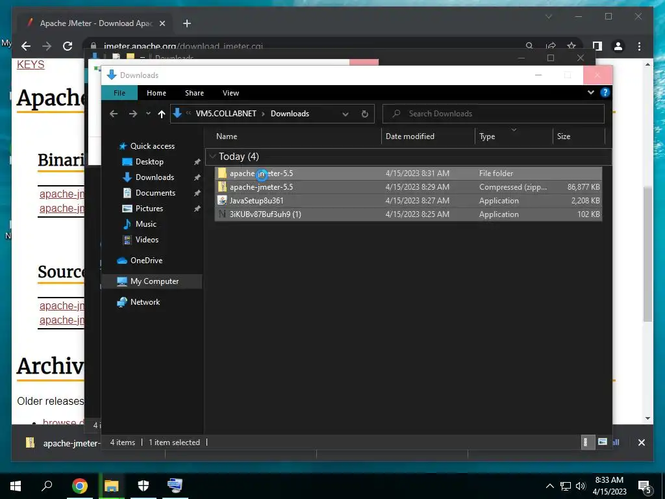Open Chrome profile avatar menu
The image size is (665, 499).
coord(618,46)
